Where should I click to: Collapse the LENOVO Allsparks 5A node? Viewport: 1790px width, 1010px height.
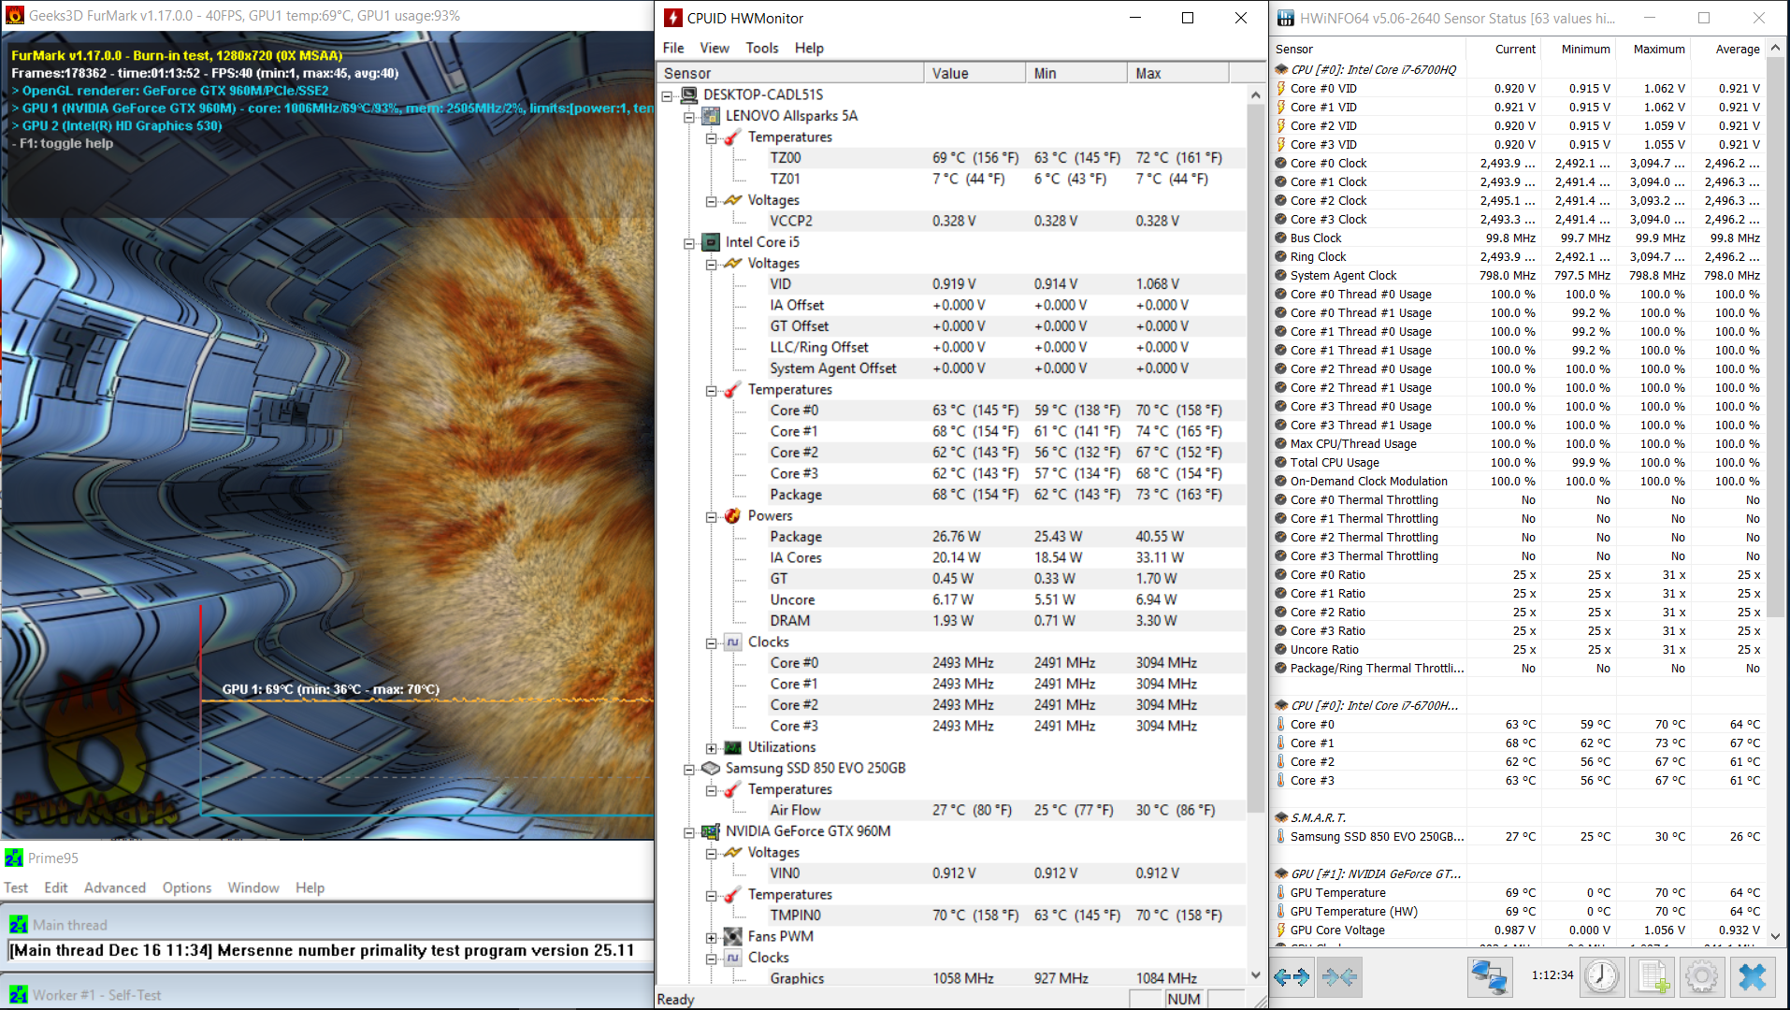[x=689, y=117]
